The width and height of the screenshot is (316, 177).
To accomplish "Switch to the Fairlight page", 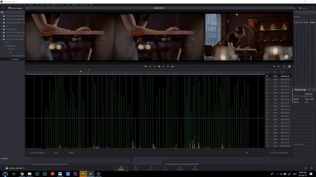I will pyautogui.click(x=180, y=168).
